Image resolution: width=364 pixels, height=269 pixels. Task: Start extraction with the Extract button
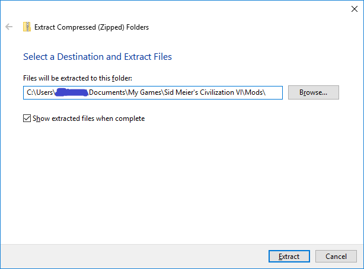click(x=289, y=256)
